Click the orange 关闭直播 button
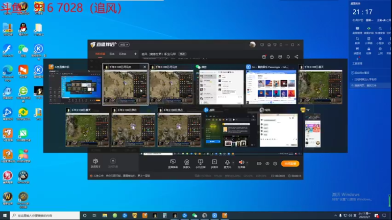The width and height of the screenshot is (392, 220). tap(290, 164)
